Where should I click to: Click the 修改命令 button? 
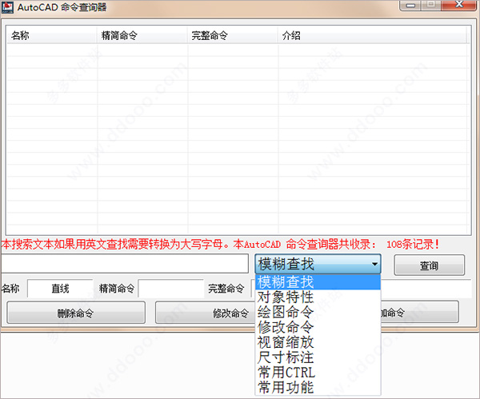[206, 313]
